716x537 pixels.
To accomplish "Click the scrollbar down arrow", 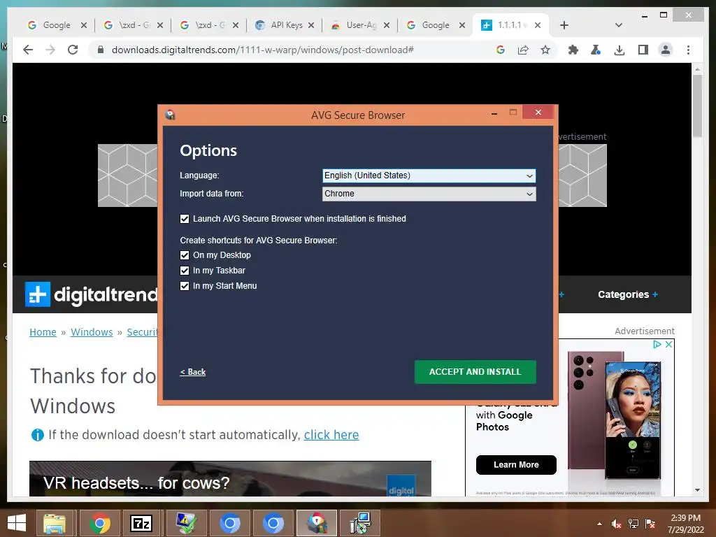I will tap(697, 490).
